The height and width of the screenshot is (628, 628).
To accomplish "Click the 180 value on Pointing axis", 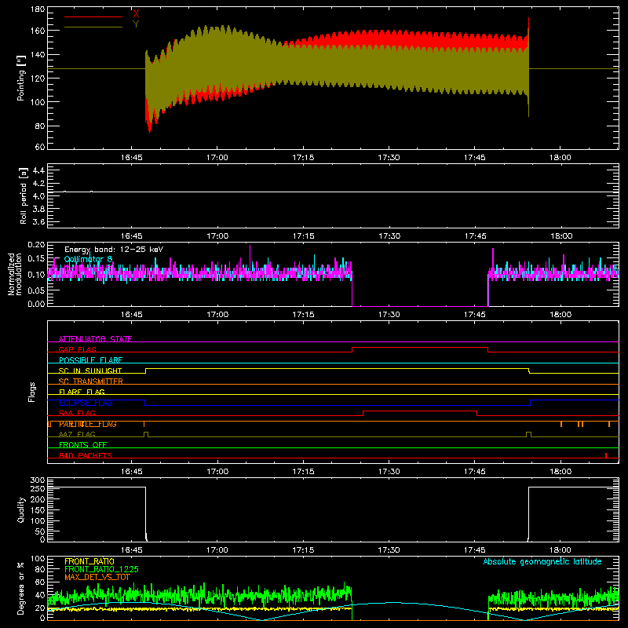I will click(x=38, y=9).
